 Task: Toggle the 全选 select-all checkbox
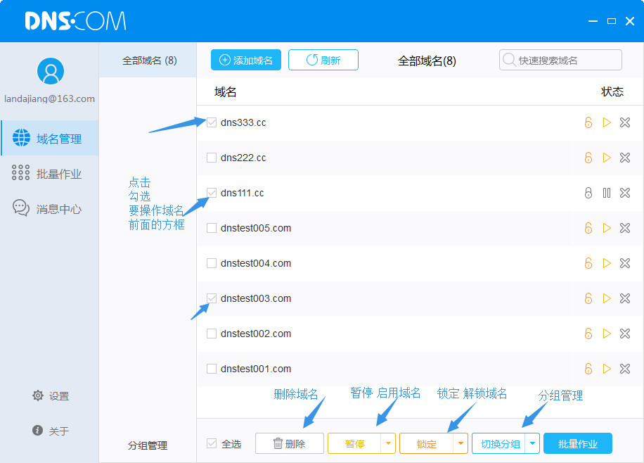coord(212,443)
